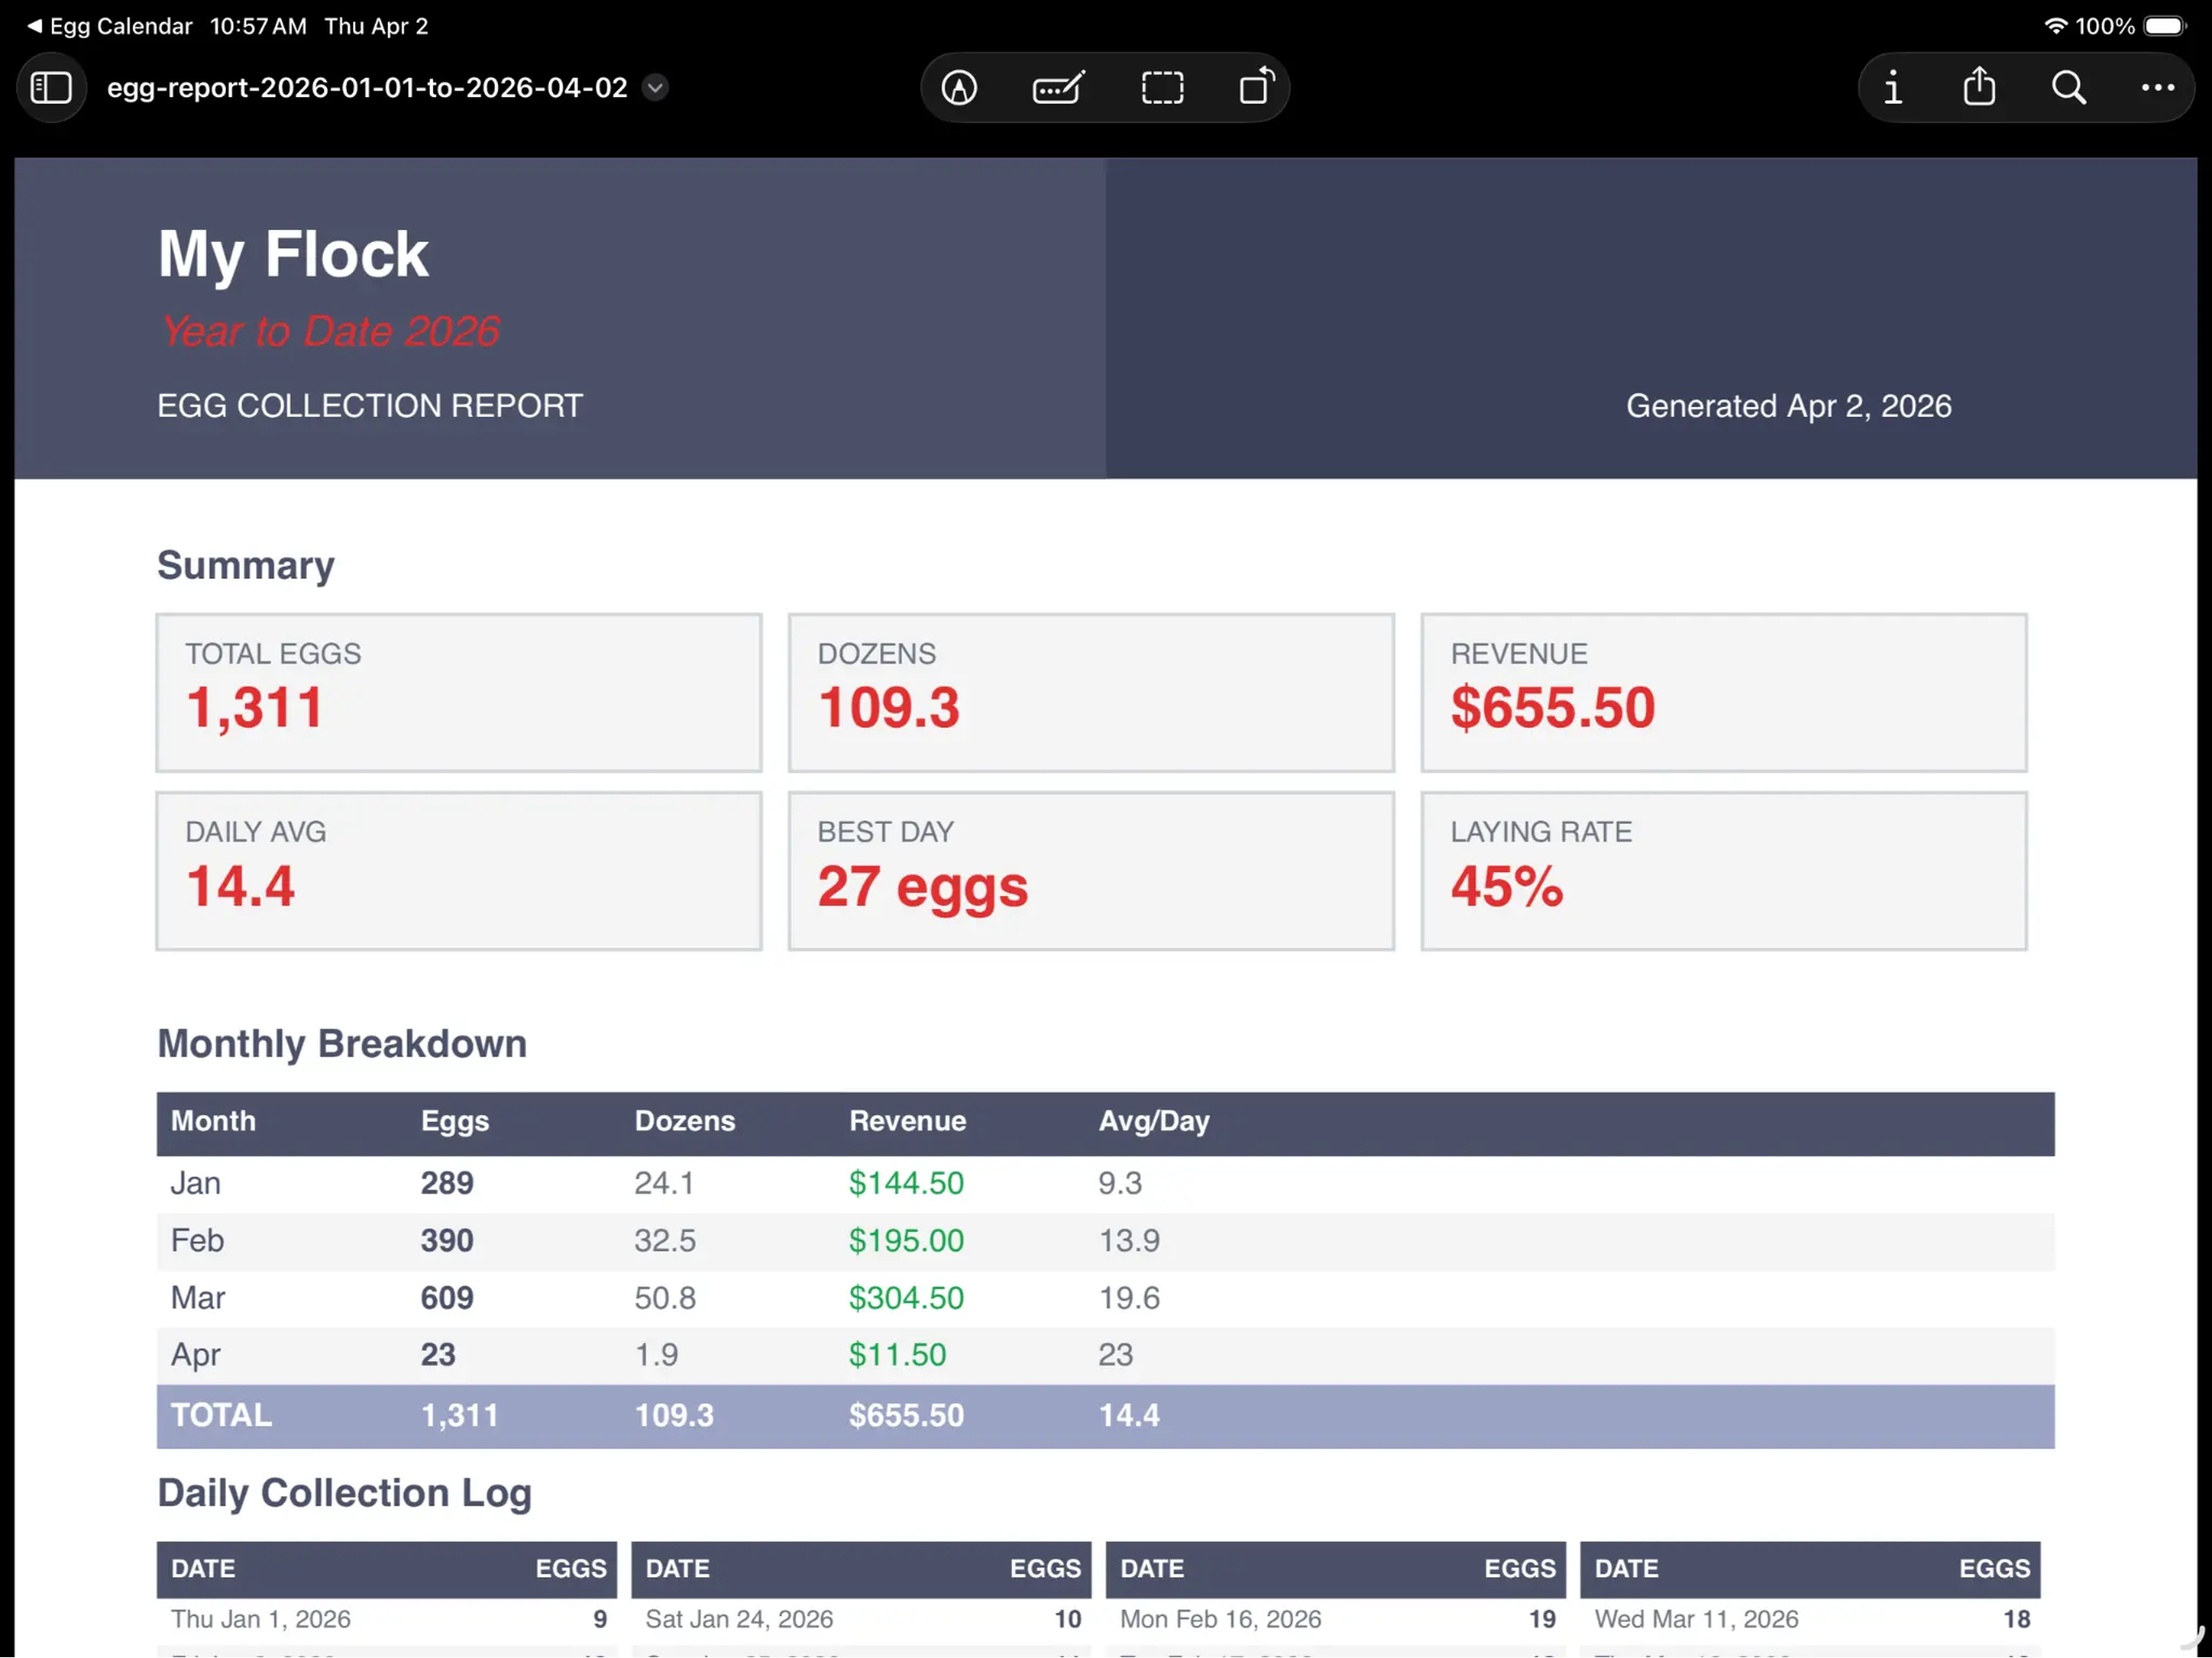Tap the TOTAL row label
This screenshot has height=1658, width=2212.
[221, 1415]
